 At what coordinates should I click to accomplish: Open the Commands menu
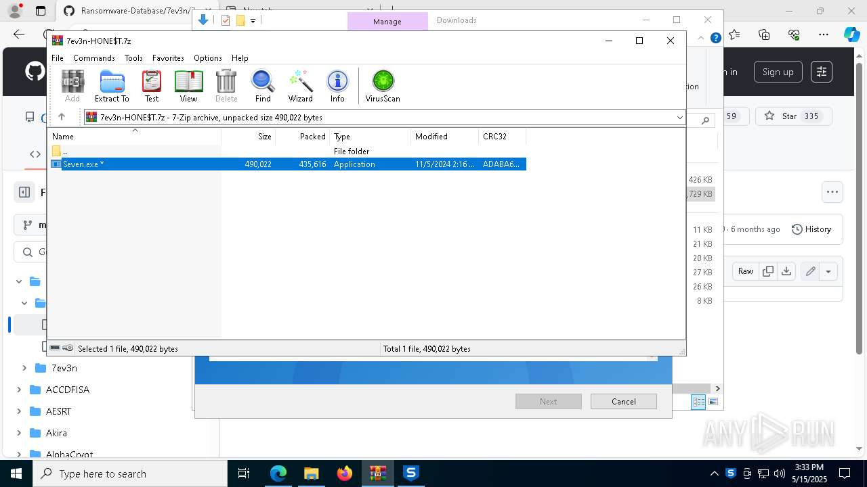click(94, 58)
